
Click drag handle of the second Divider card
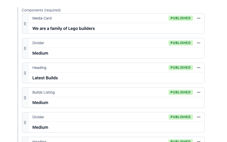tap(25, 122)
